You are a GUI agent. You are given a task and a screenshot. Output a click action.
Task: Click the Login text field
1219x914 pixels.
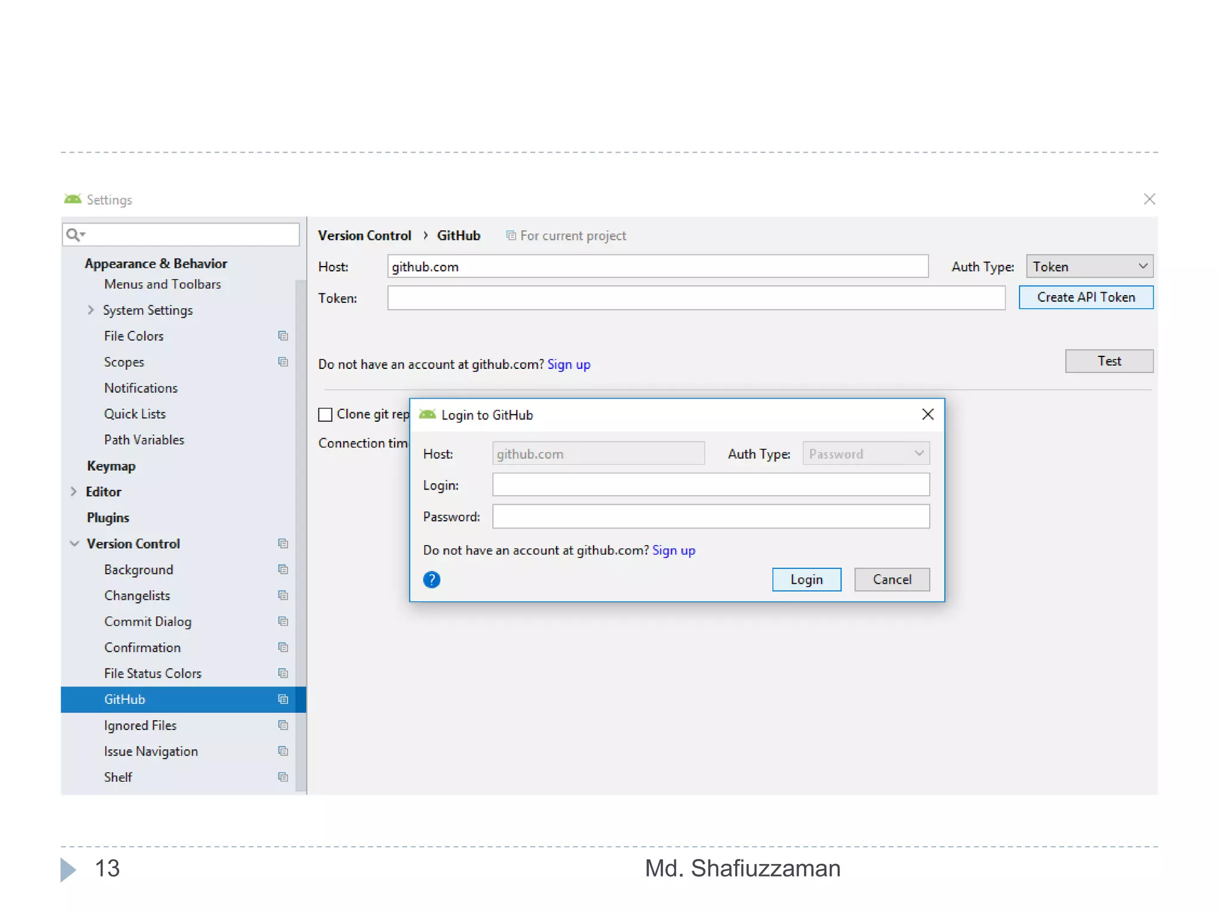(710, 485)
